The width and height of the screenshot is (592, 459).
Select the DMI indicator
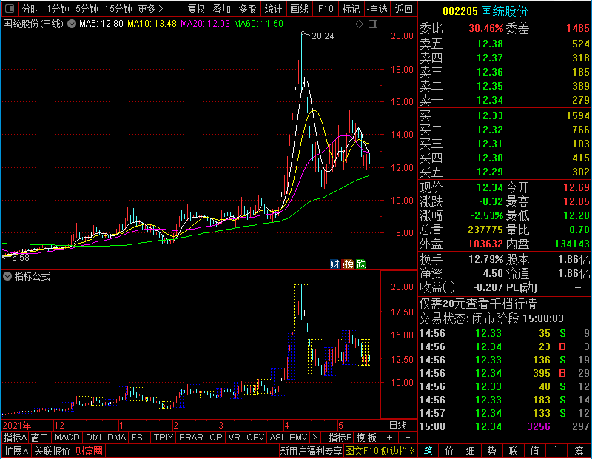pos(93,438)
